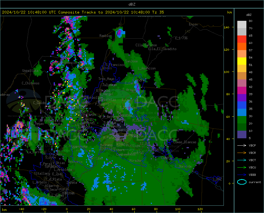Click the 60 km x-axis tick label
This screenshot has height=213, width=264.
point(133,209)
